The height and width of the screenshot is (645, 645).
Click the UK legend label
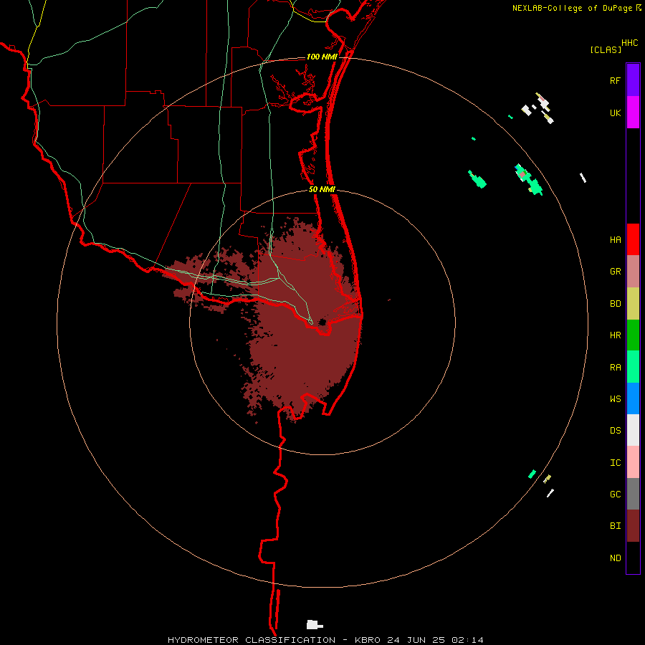click(615, 113)
